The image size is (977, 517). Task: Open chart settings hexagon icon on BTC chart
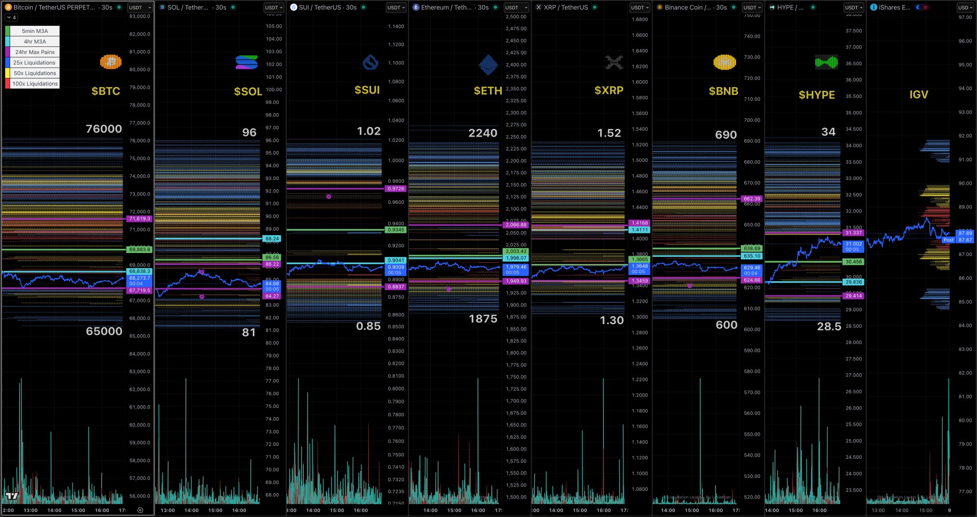click(140, 510)
